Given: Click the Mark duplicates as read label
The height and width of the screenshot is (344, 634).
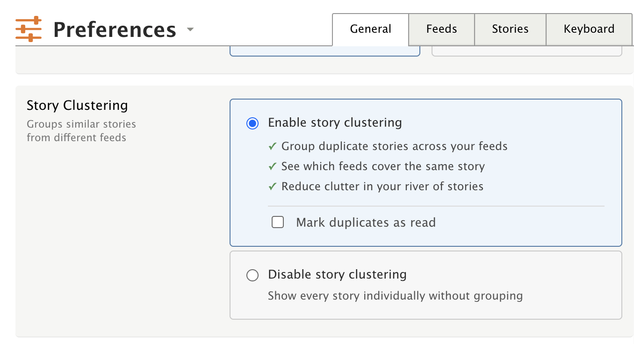Looking at the screenshot, I should (366, 222).
